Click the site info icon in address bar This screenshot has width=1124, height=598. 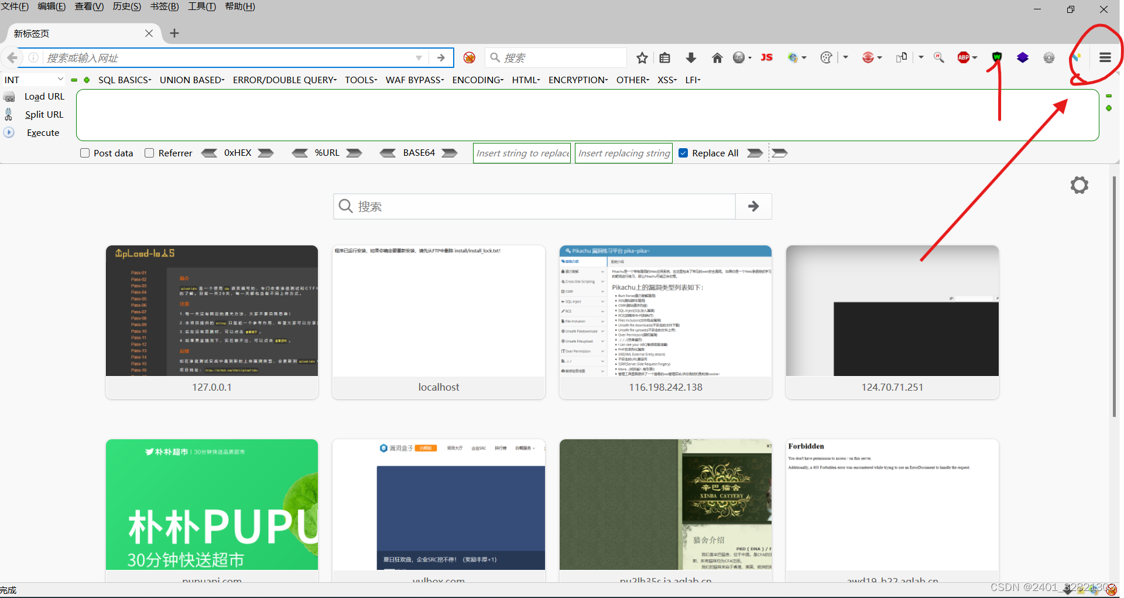tap(33, 57)
